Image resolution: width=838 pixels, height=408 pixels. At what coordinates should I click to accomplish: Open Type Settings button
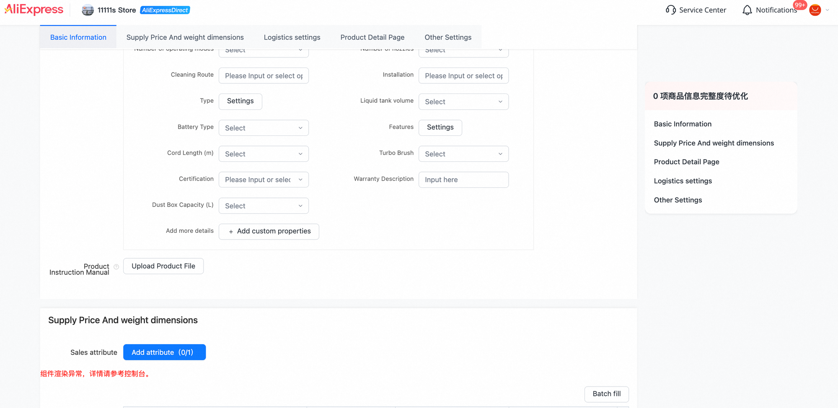pos(241,101)
